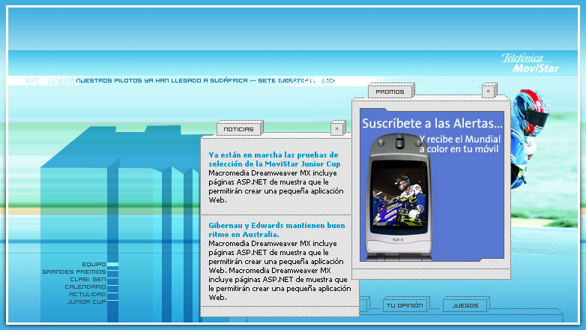Close the Noticias panel
586x330 pixels.
[337, 129]
